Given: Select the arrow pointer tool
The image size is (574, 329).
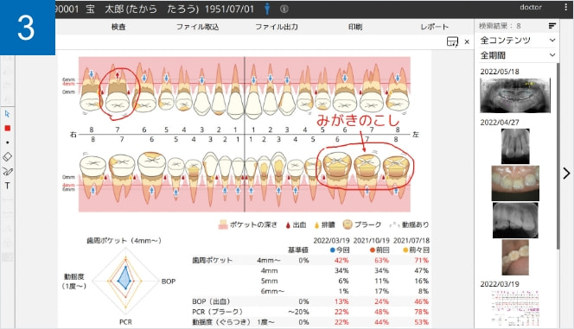Looking at the screenshot, I should 7,114.
